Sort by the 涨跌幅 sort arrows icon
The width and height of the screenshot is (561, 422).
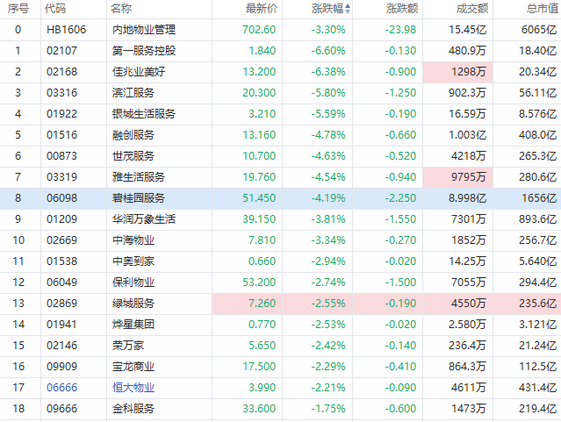tap(348, 9)
